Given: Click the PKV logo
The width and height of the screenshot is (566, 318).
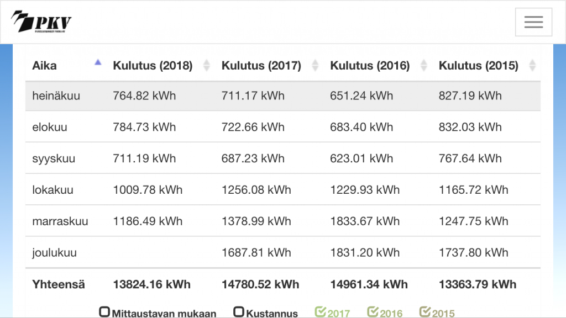Looking at the screenshot, I should (41, 22).
